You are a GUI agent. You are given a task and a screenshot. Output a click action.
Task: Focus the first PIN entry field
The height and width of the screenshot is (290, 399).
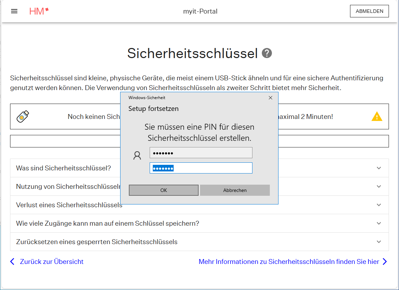click(x=201, y=153)
